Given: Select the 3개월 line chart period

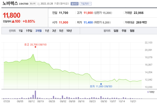Looking at the screenshot, I should pos(38,31).
